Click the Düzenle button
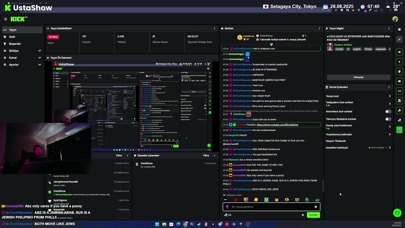Image resolution: width=405 pixels, height=228 pixels. (358, 77)
